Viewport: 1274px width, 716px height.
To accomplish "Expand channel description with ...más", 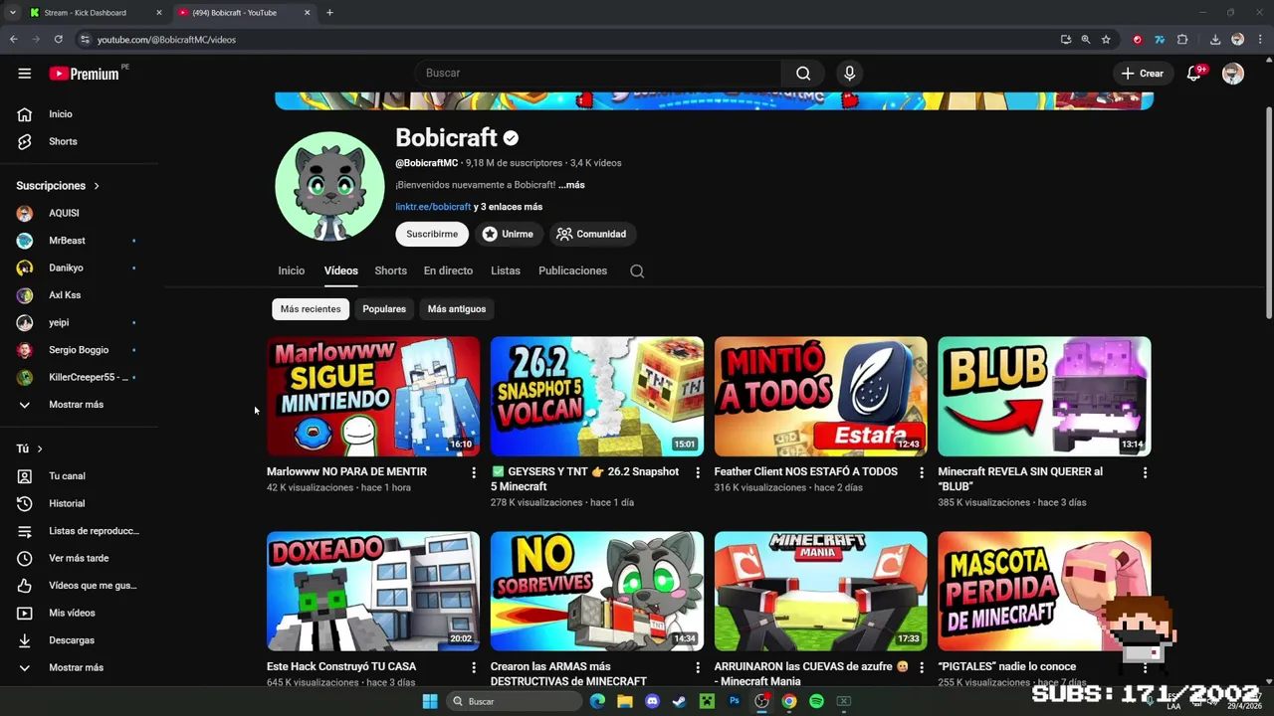I will (571, 185).
